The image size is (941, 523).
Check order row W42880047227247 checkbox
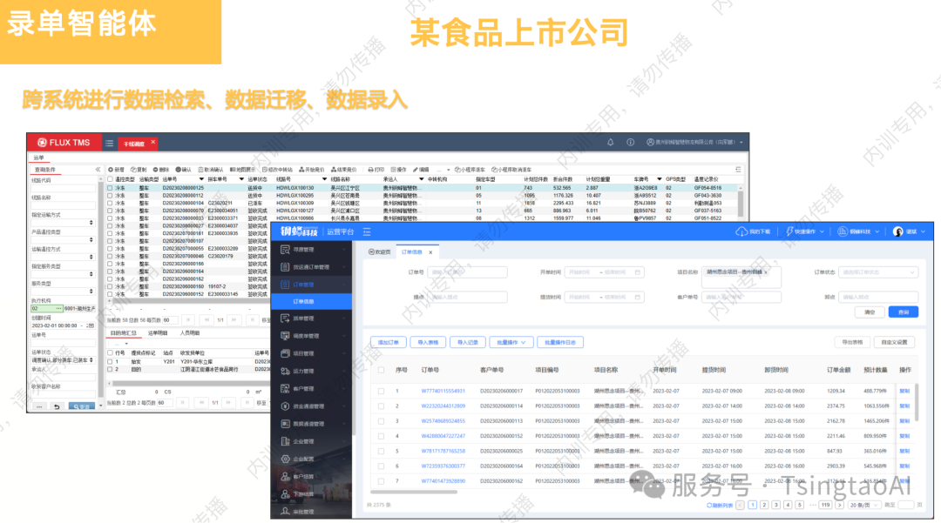tap(381, 436)
